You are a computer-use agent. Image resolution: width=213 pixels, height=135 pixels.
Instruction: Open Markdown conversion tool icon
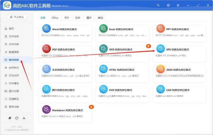(x=46, y=109)
